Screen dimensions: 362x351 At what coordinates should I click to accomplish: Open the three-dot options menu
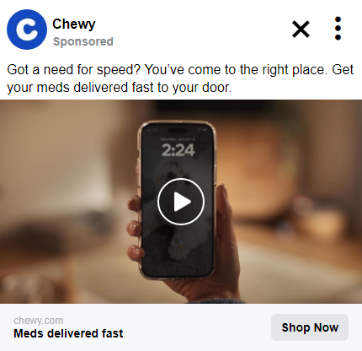[x=338, y=29]
